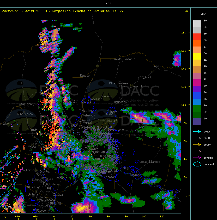Click the 'C_Guido' map label

point(32,130)
